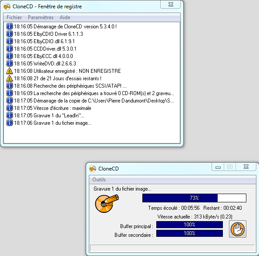Open the Paramètres menu
The image size is (259, 256).
tap(40, 17)
